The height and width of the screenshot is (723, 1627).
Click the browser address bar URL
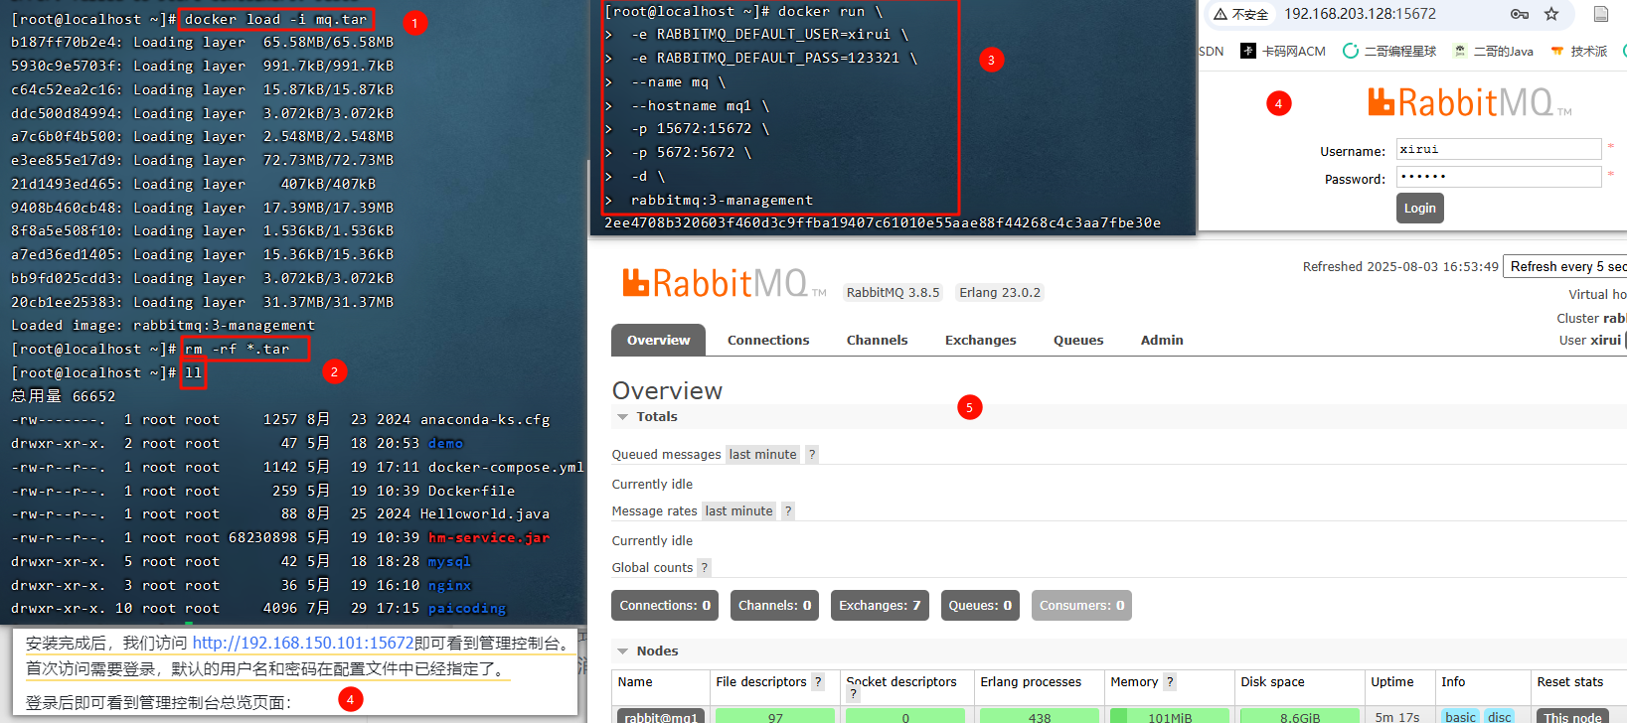(x=1360, y=14)
